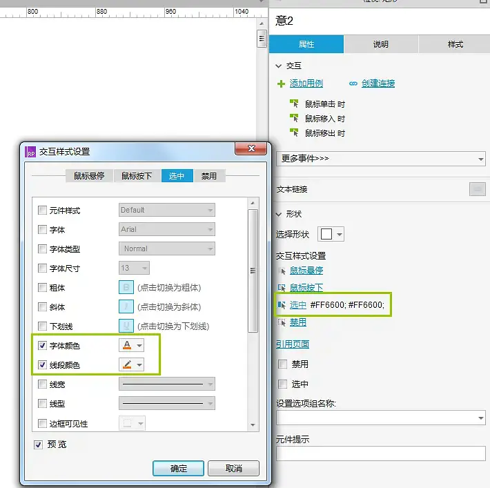Click the 文本链接 button icon

(x=477, y=189)
